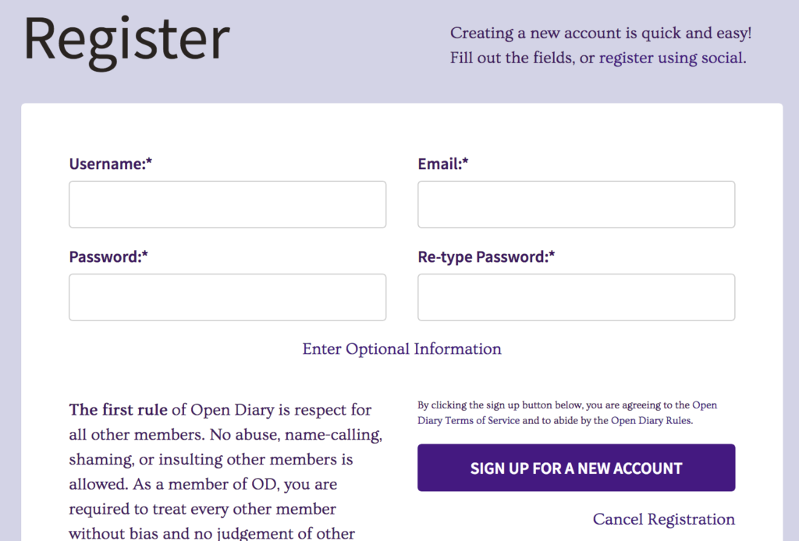Click the 'Creating a new account' intro line
Viewport: 799px width, 541px height.
coord(601,33)
